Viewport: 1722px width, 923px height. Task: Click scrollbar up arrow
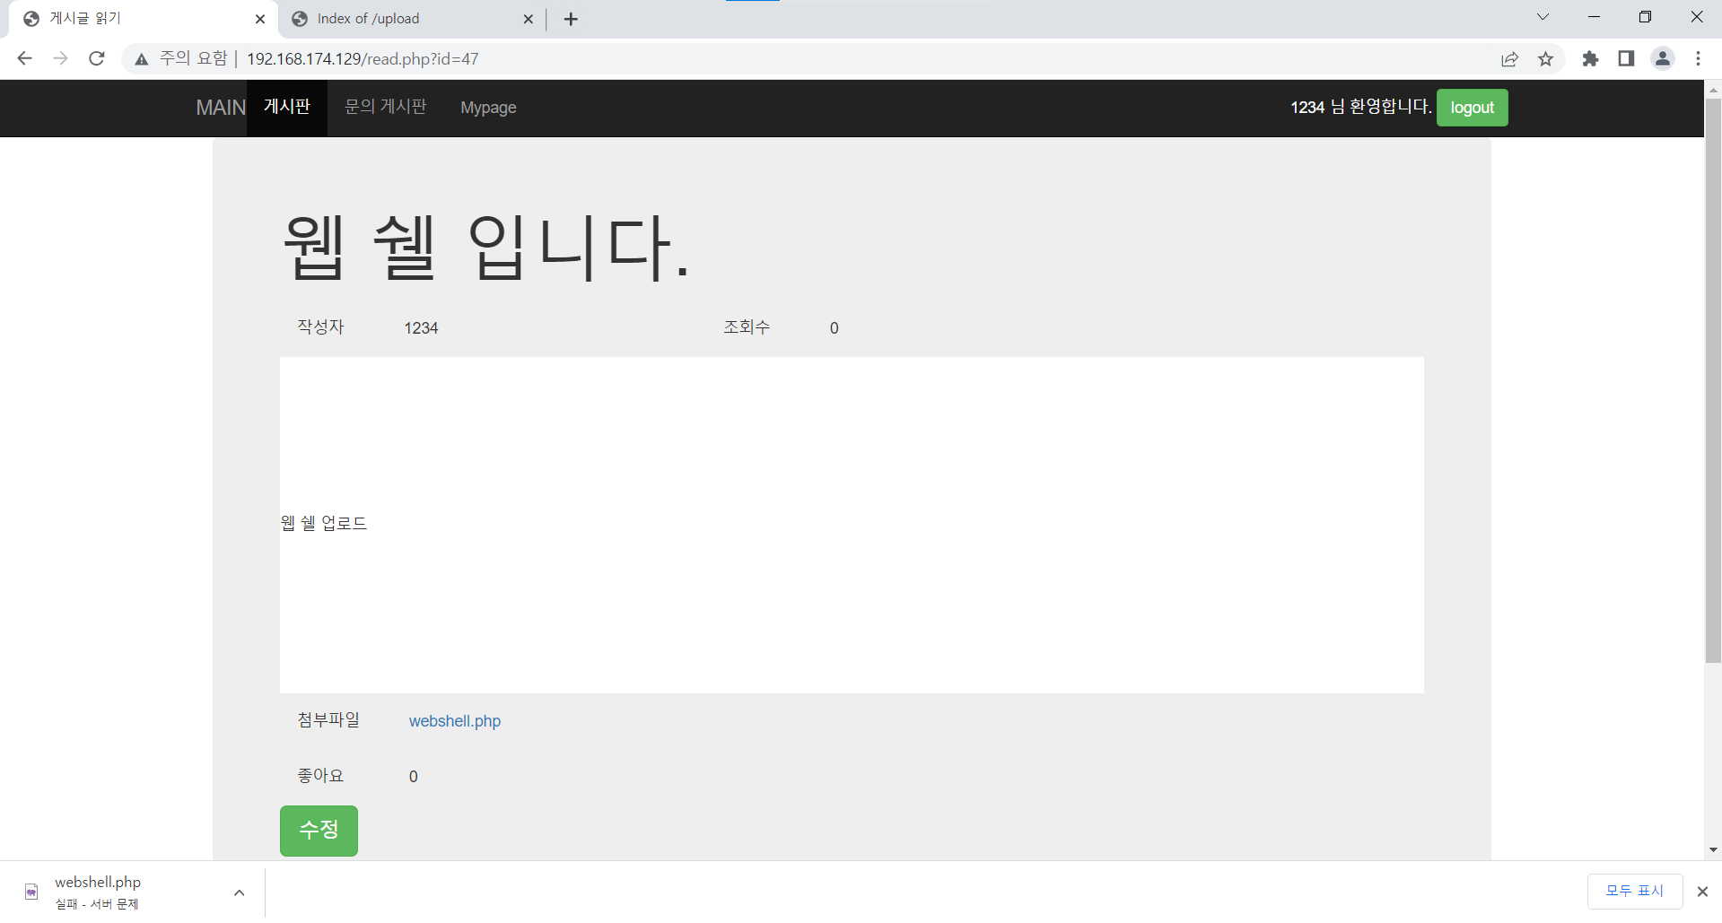[x=1713, y=89]
